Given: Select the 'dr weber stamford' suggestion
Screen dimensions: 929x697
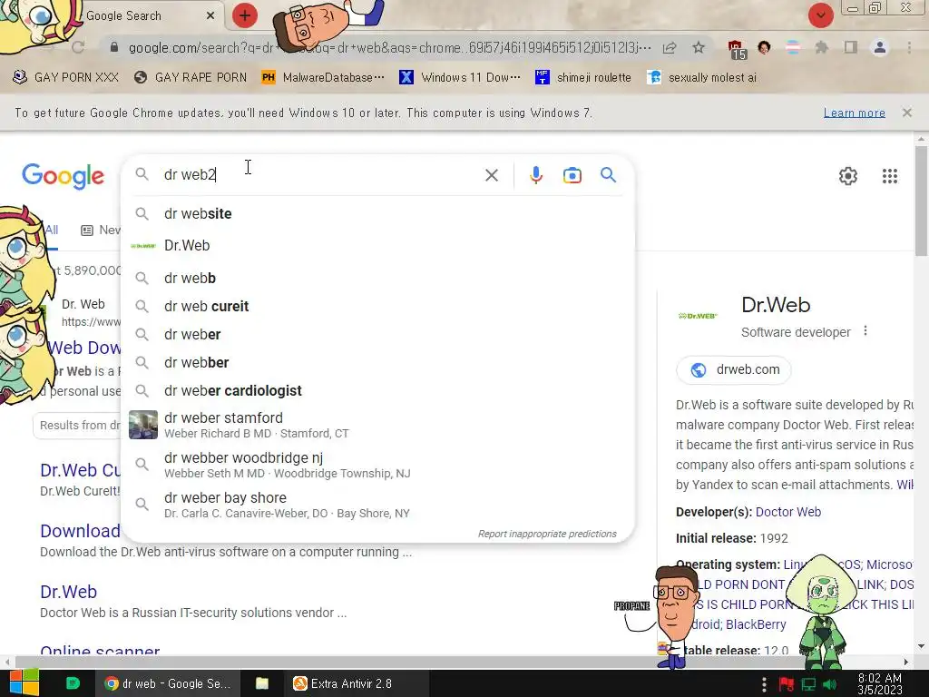Looking at the screenshot, I should (376, 425).
